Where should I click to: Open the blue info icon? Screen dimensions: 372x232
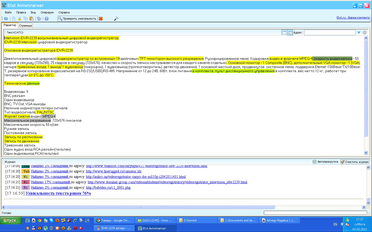(x=47, y=19)
